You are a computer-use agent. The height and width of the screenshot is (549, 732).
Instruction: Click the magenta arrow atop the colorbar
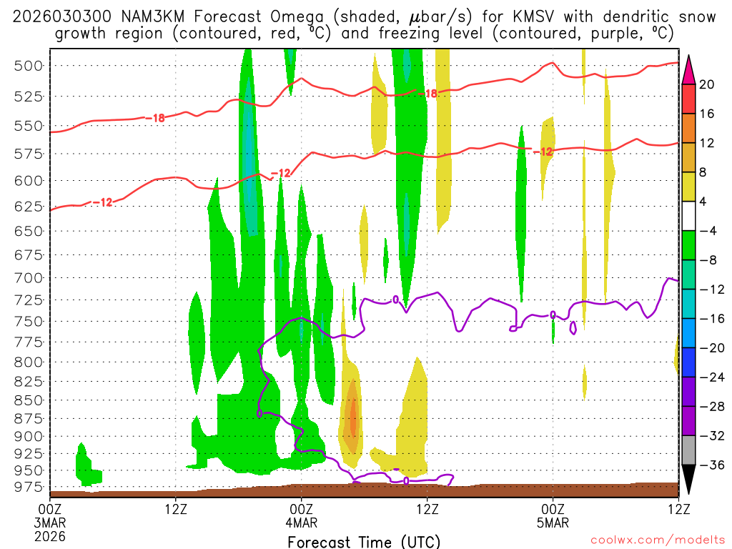(688, 70)
